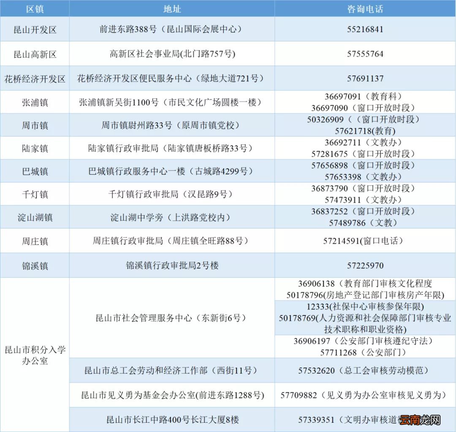
Task: Click the 区镇 column header
Action: (35, 9)
